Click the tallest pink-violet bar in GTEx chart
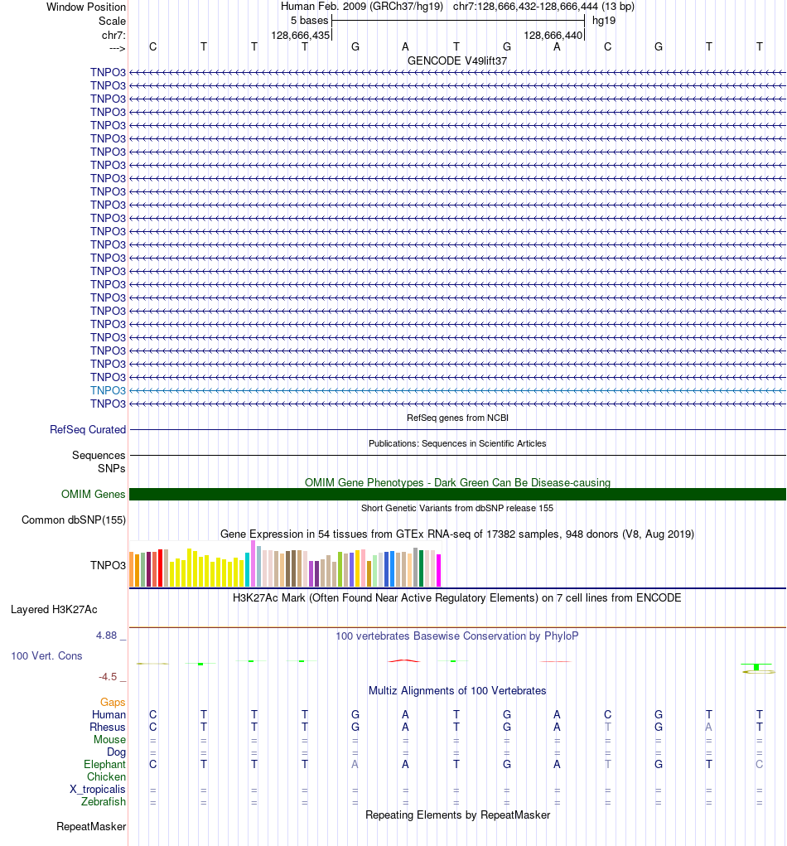Viewport: 787px width, 846px height. 253,563
